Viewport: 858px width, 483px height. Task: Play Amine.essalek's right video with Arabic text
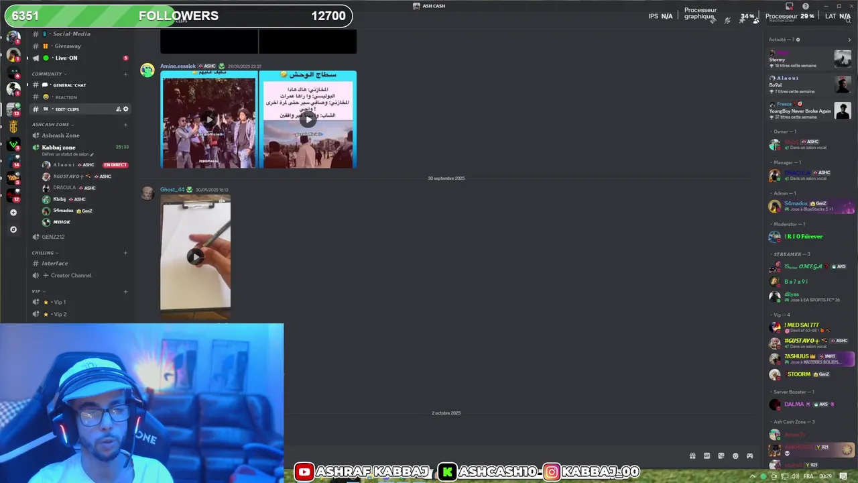(308, 119)
